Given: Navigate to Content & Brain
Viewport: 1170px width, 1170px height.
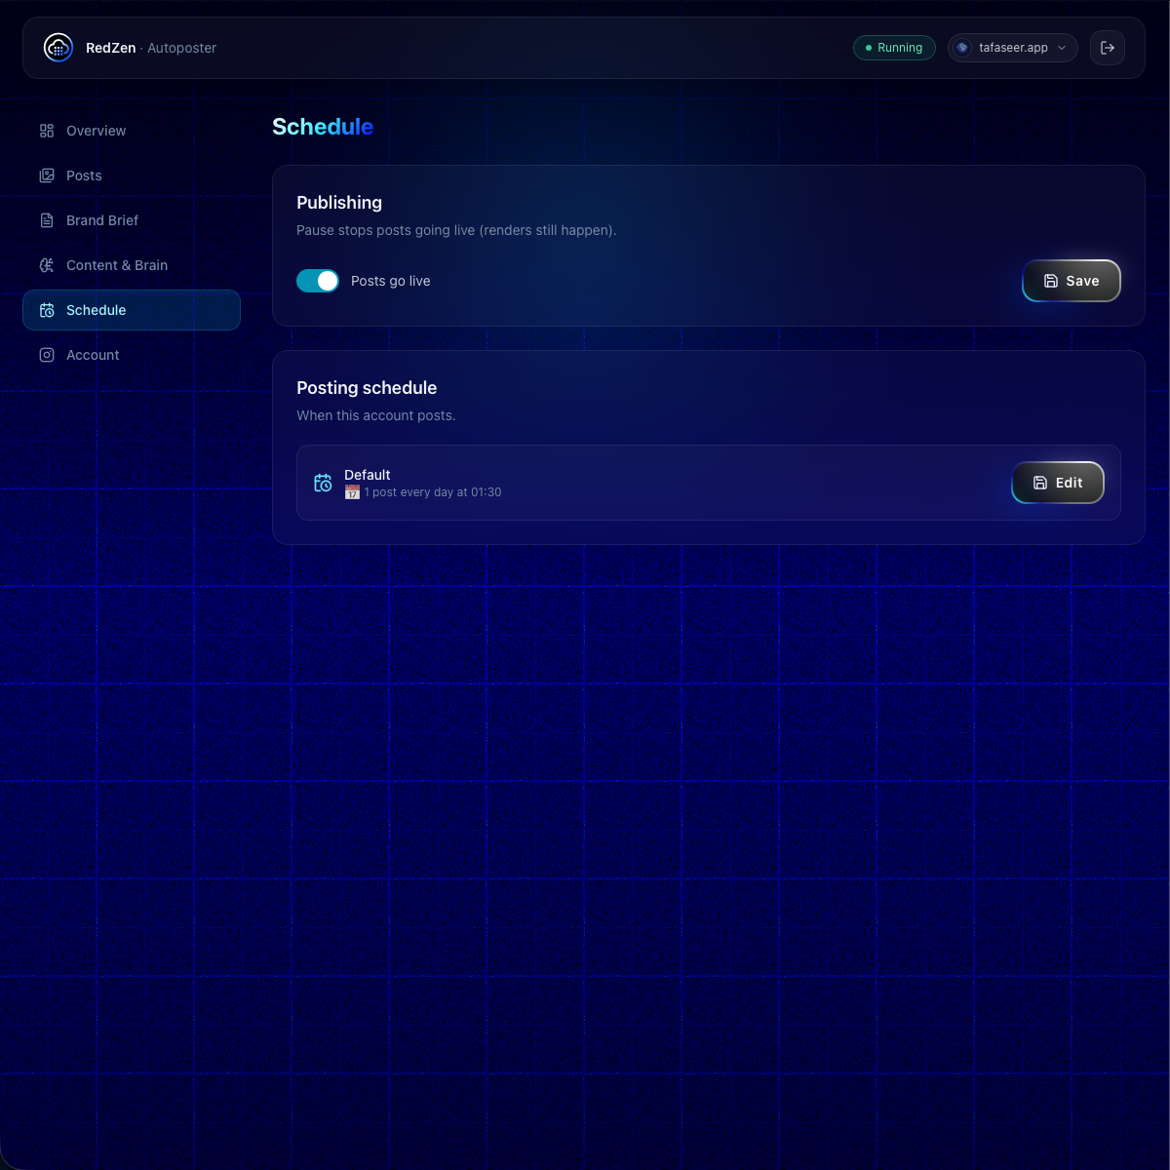Looking at the screenshot, I should coord(132,265).
